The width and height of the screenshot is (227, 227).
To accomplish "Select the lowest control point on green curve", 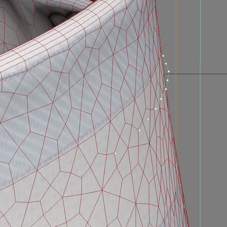I will point(115,154).
